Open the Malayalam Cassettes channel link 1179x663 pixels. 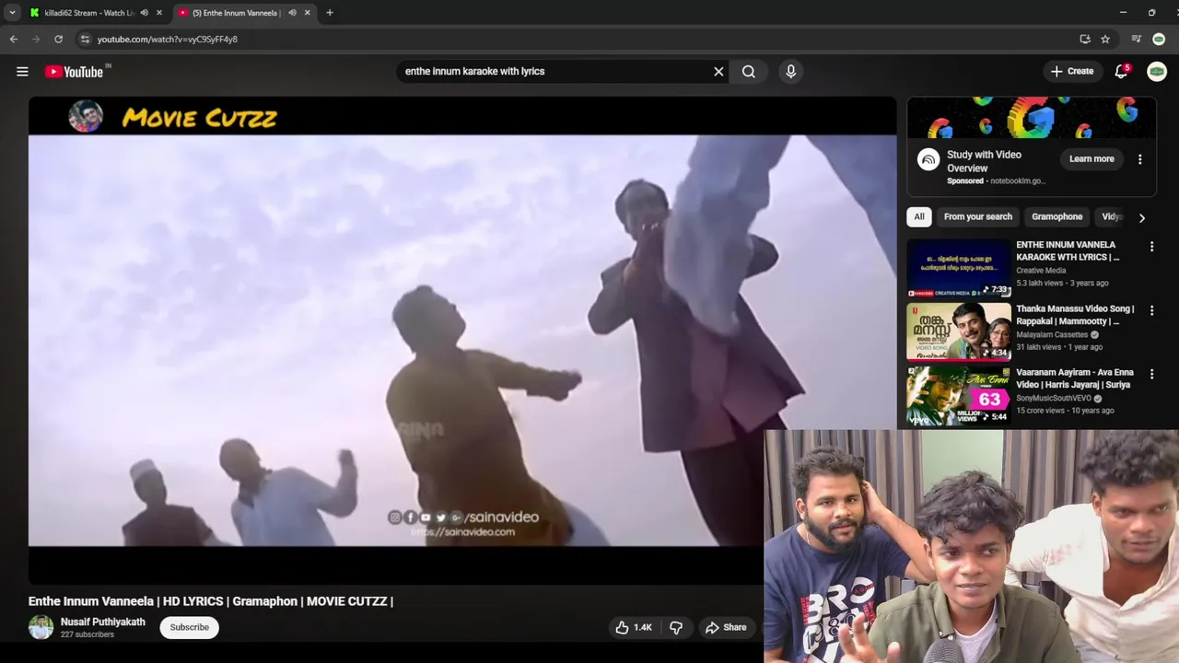[x=1052, y=334]
